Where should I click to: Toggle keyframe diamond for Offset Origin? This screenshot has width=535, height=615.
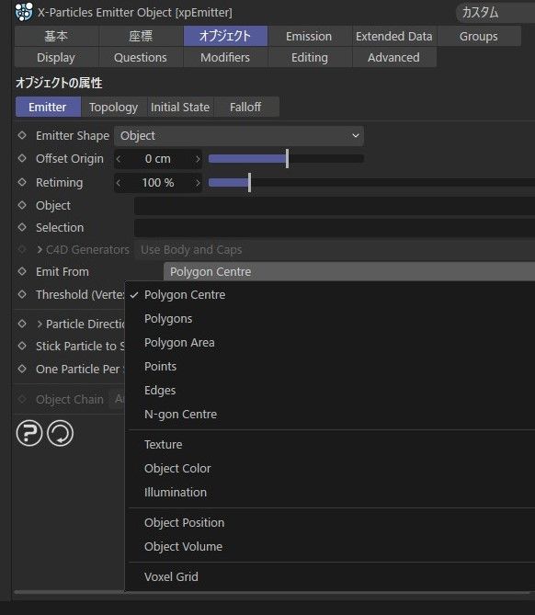[22, 158]
